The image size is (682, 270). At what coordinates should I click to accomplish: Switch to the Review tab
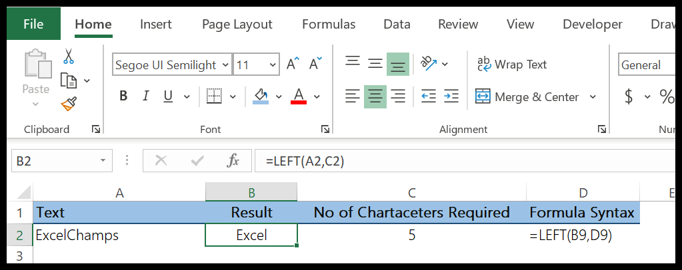(458, 24)
